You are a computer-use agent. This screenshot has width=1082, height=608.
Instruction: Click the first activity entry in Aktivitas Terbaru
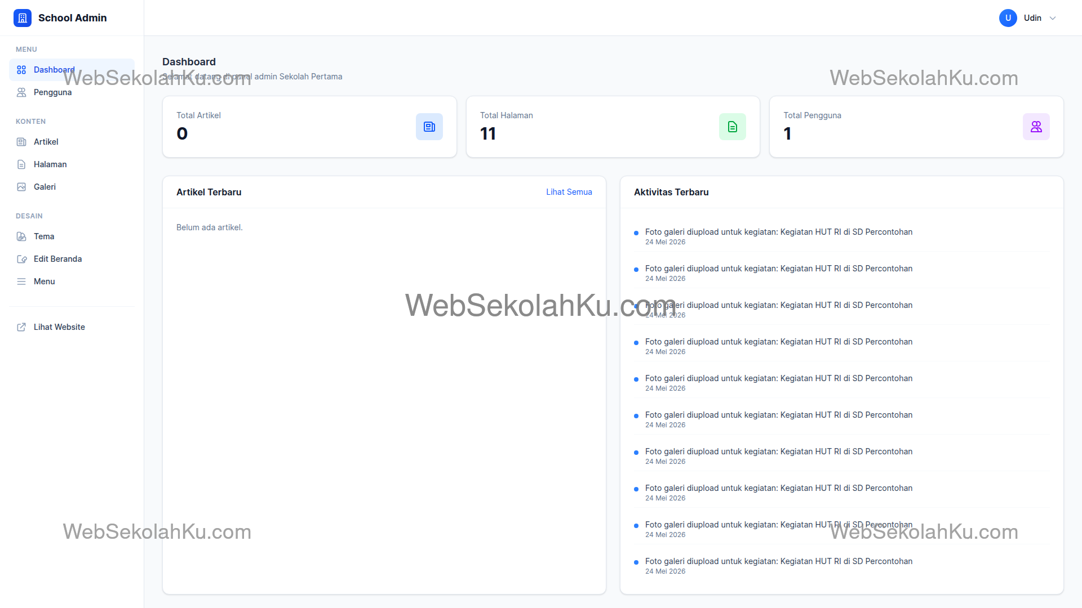(842, 236)
